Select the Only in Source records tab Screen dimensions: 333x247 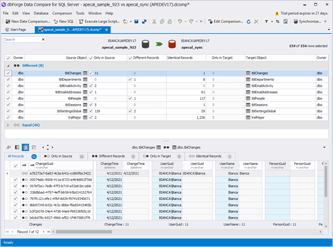[x=64, y=156]
